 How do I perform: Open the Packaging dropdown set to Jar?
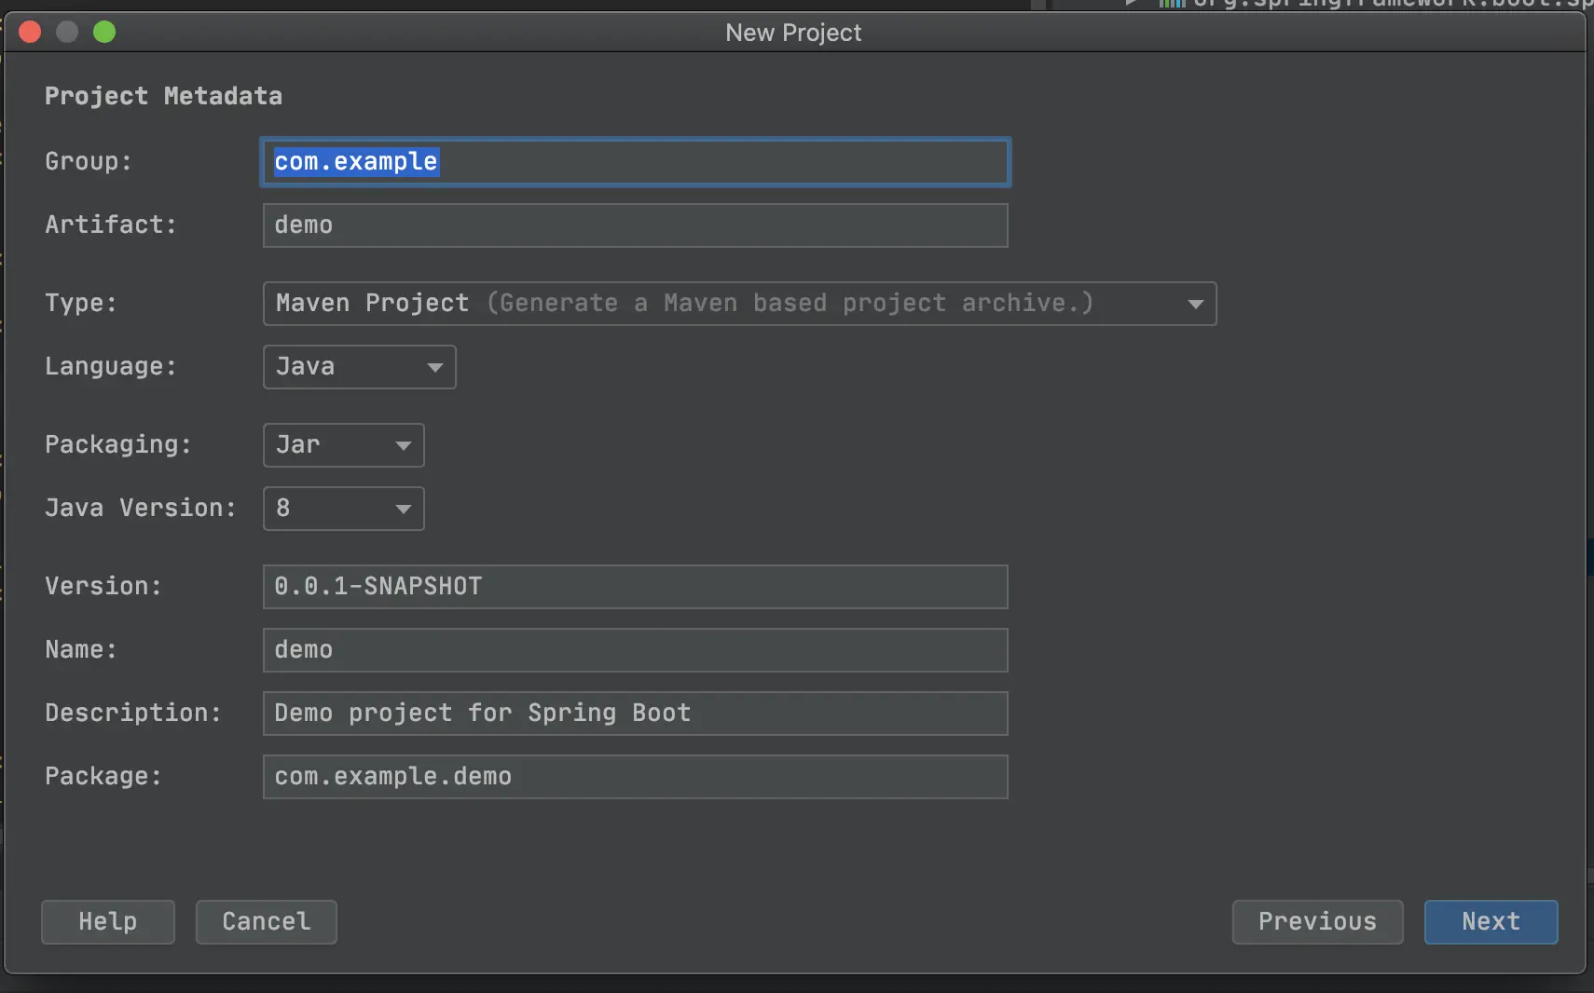(343, 445)
